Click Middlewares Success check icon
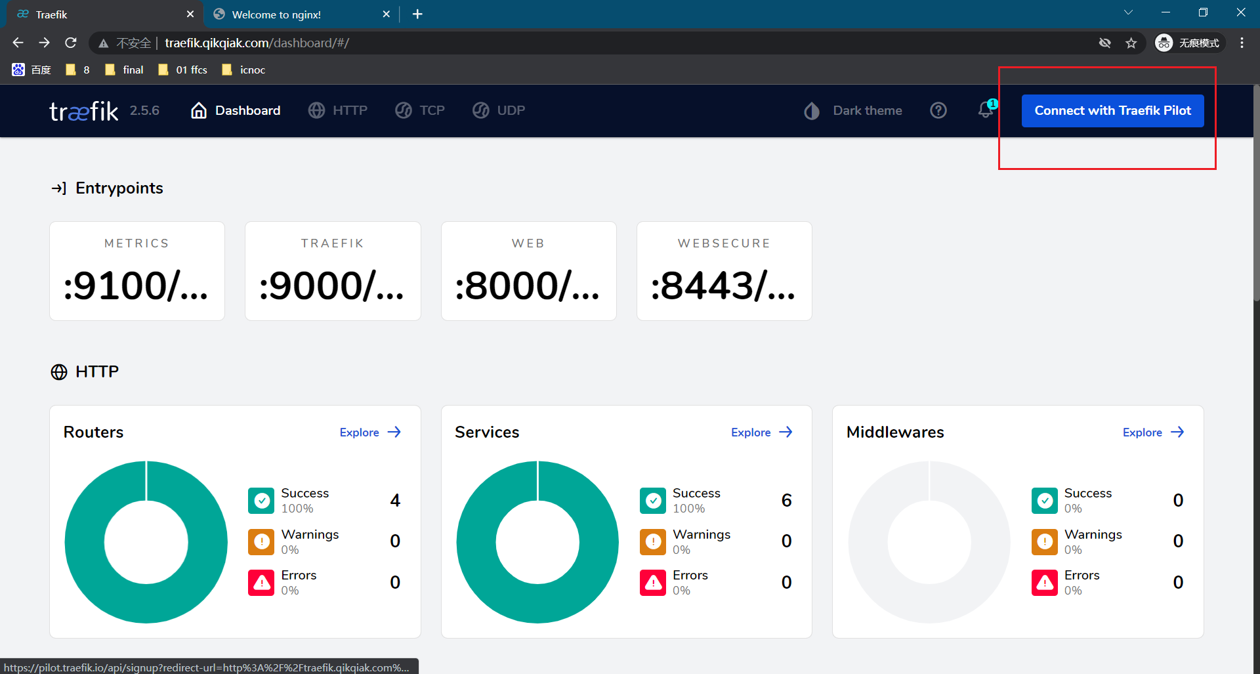This screenshot has height=674, width=1260. click(x=1044, y=501)
